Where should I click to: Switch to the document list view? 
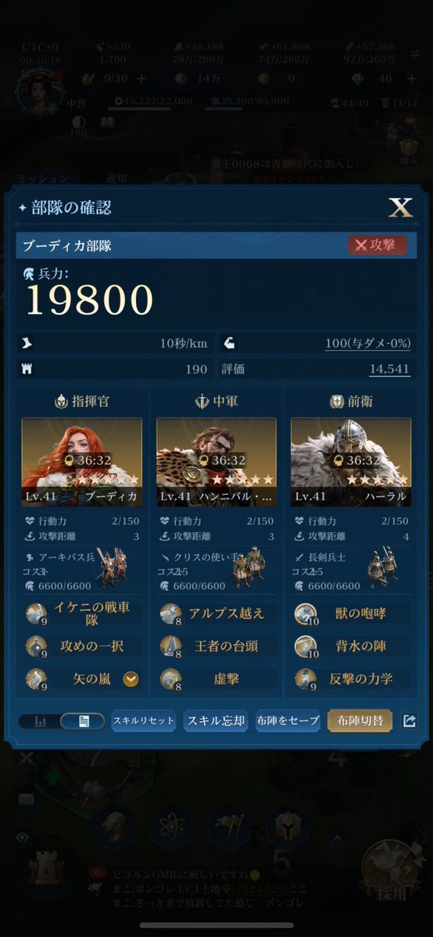pyautogui.click(x=83, y=721)
